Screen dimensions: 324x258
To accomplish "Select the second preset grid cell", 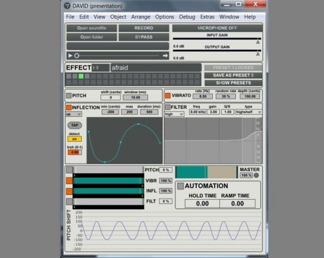I will coord(75,76).
